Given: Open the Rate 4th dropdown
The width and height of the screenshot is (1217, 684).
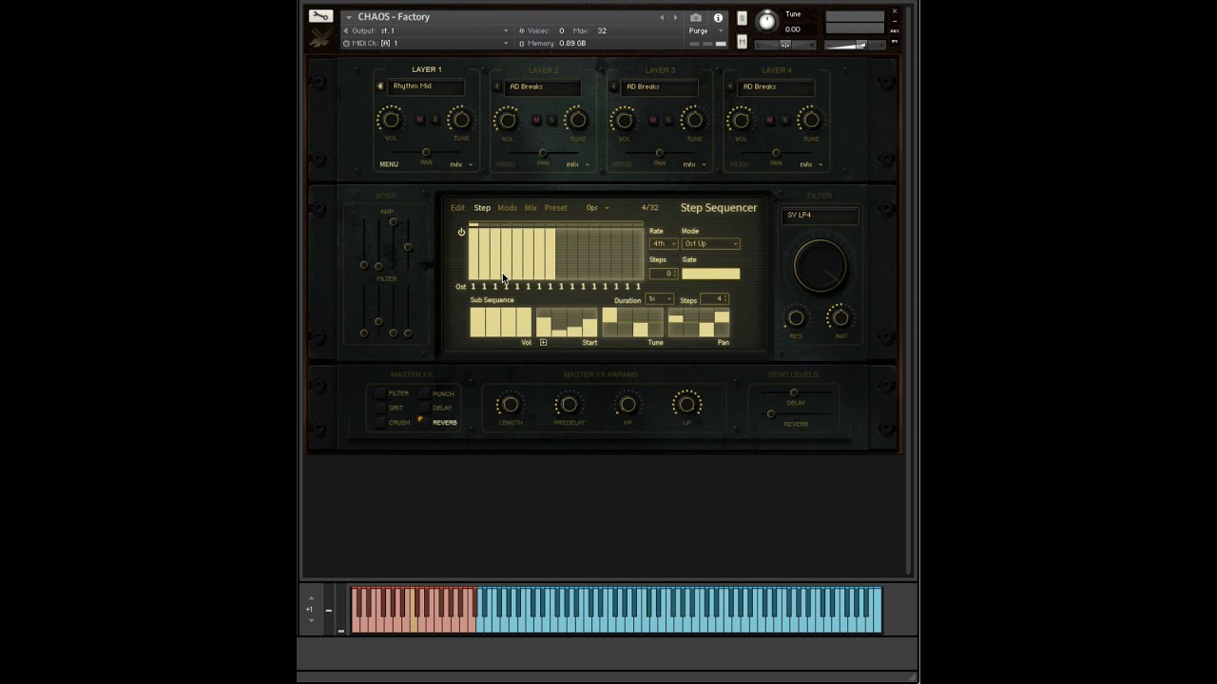Looking at the screenshot, I should [664, 244].
